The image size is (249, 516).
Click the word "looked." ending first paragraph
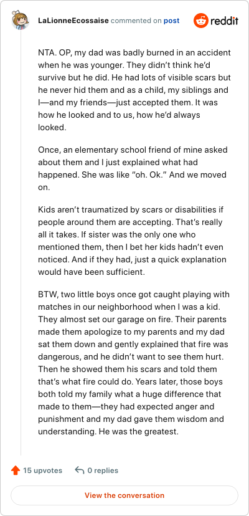[x=52, y=128]
